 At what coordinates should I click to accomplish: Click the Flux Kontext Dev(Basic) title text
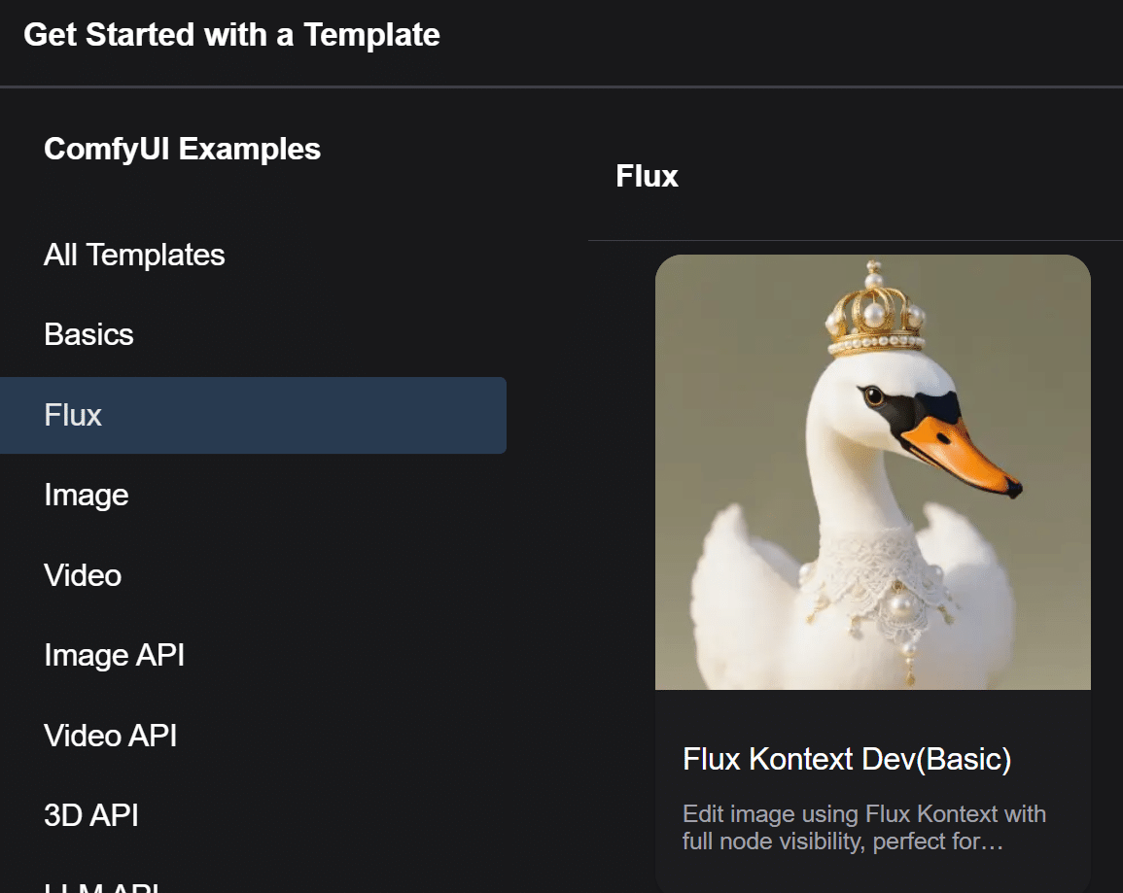(x=847, y=759)
